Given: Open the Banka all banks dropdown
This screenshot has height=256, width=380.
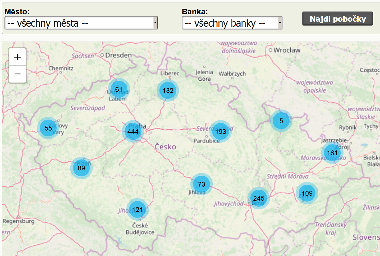Looking at the screenshot, I should 232,23.
